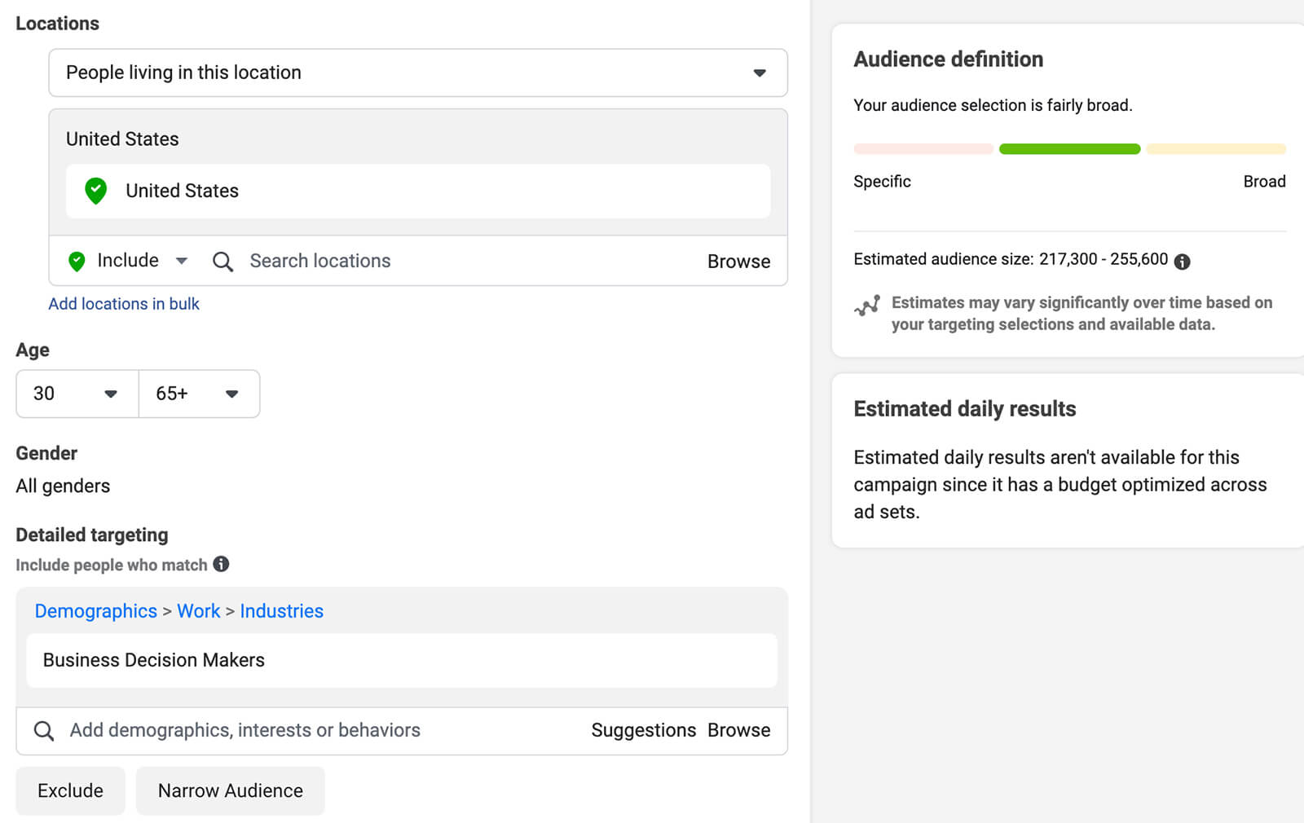
Task: Click Browse in the locations search row
Action: click(738, 262)
